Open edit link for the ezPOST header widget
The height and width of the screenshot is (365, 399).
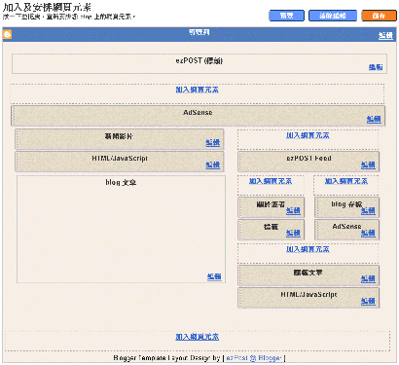pyautogui.click(x=376, y=67)
